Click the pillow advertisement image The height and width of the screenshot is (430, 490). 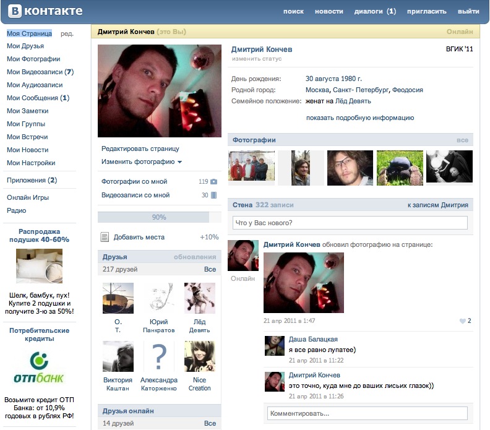pos(39,266)
